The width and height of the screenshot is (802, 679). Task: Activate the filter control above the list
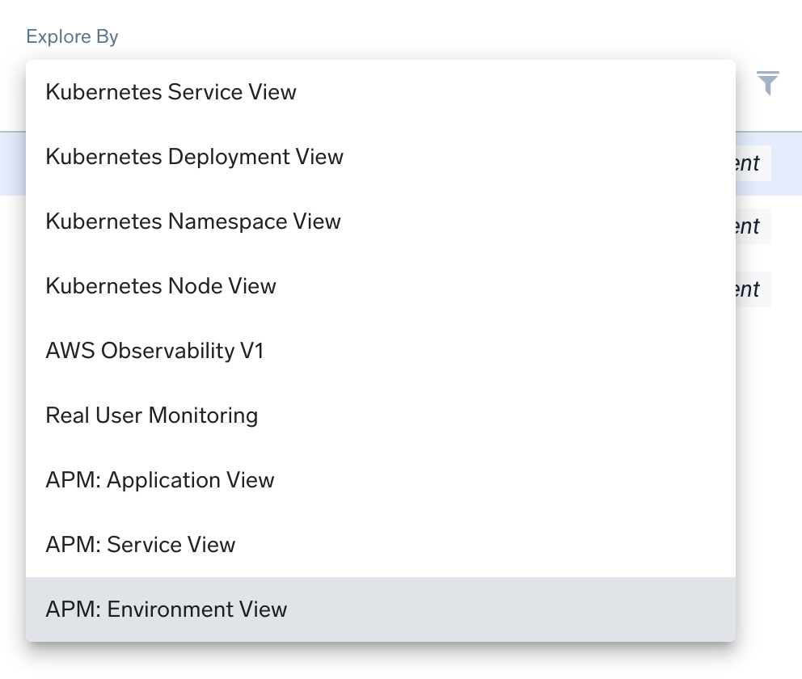point(768,82)
